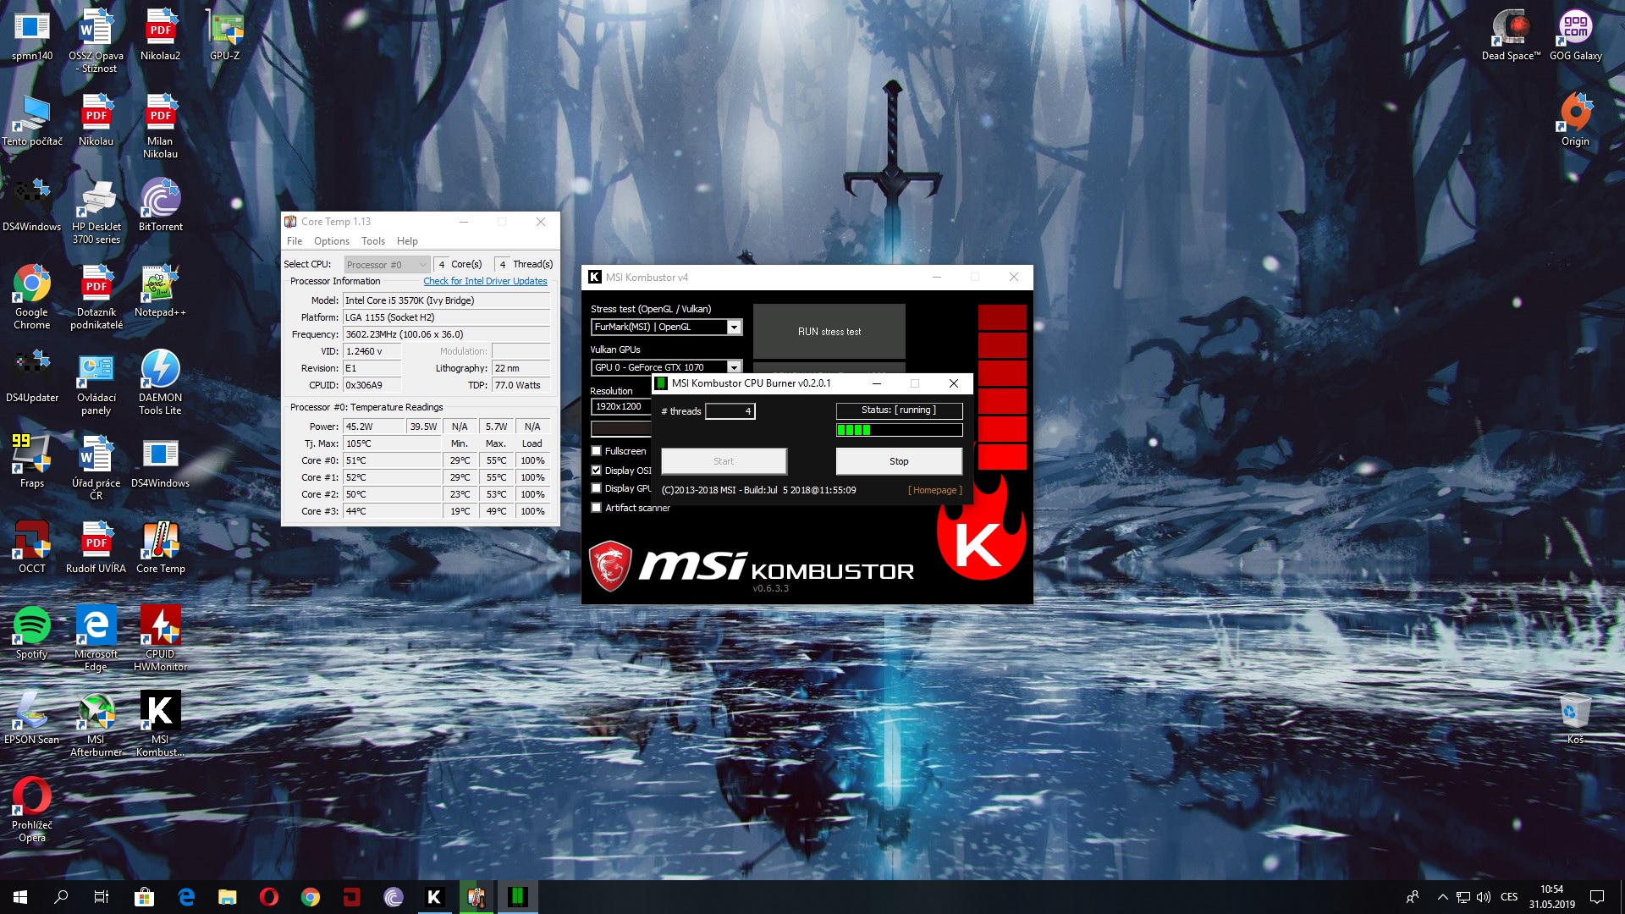
Task: Click the RUN stress test button
Action: click(x=829, y=332)
